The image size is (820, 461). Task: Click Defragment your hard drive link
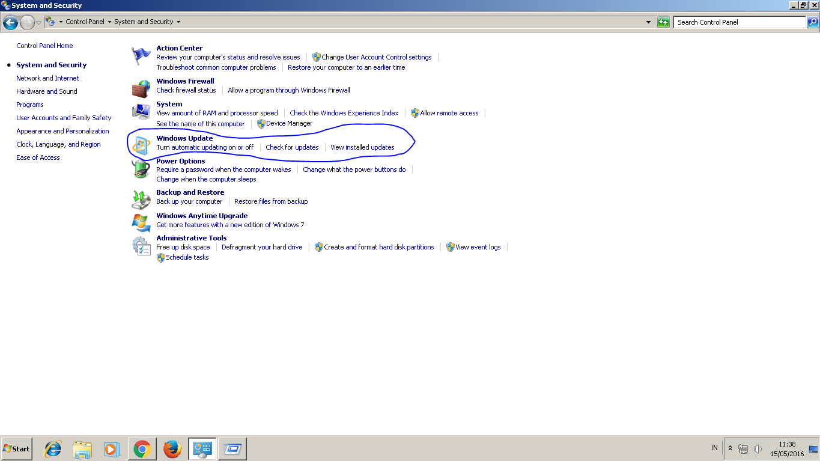[x=262, y=247]
